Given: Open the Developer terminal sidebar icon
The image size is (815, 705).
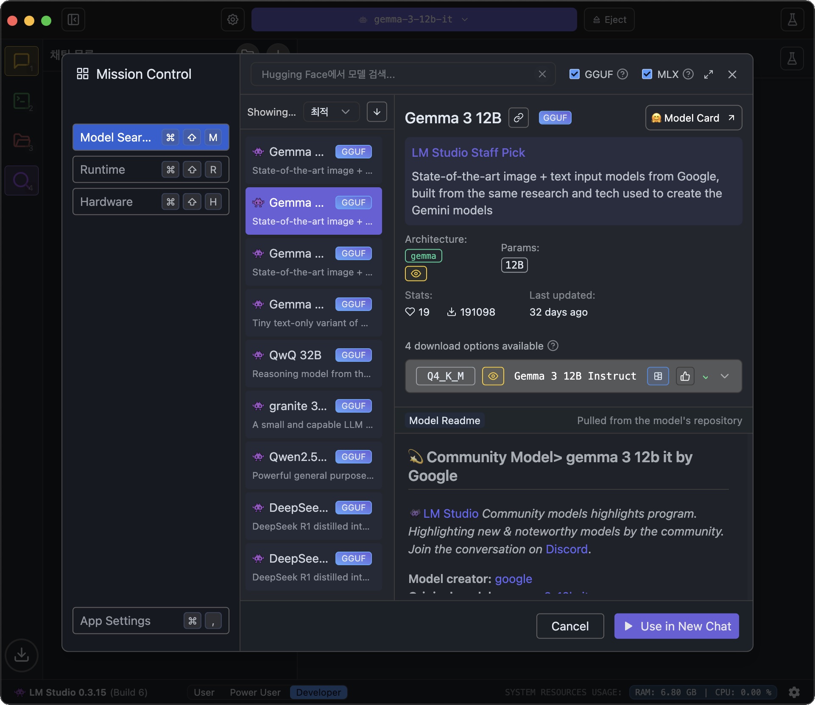Looking at the screenshot, I should [22, 101].
